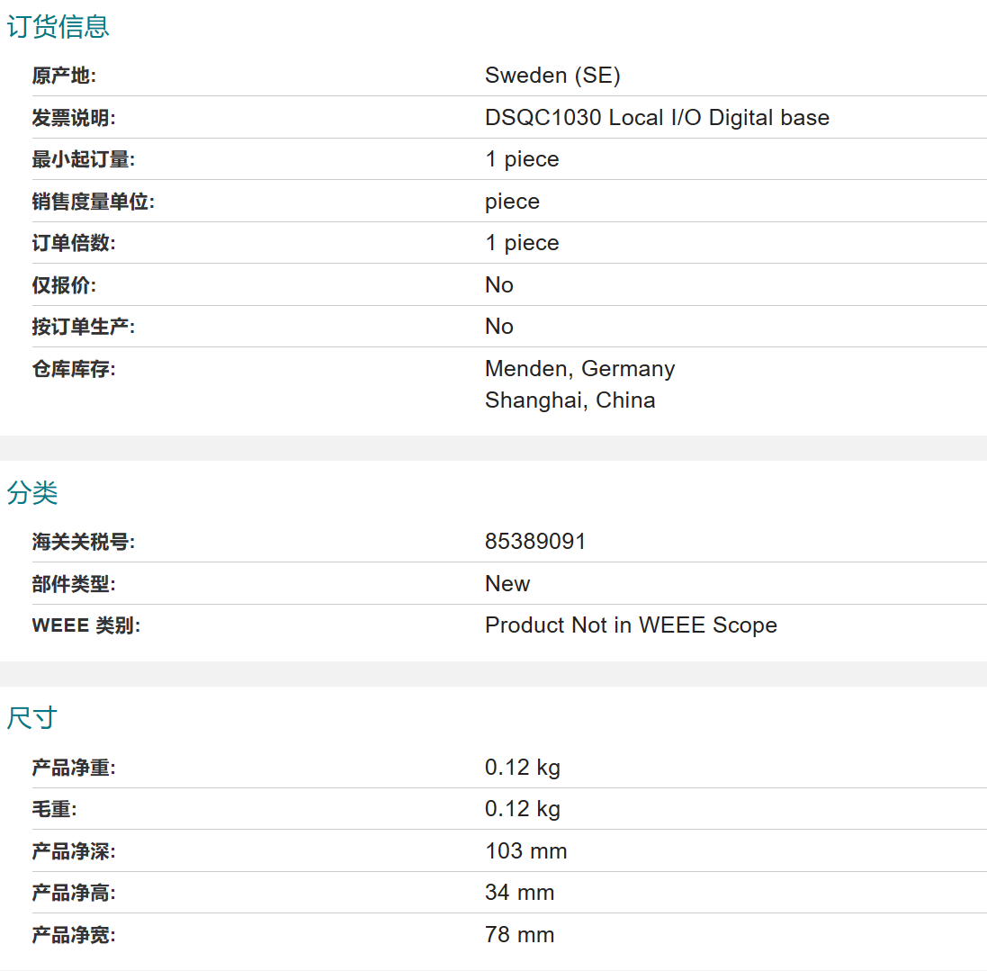Select the piece value beside 销售度量单位
The height and width of the screenshot is (971, 987).
coord(512,202)
